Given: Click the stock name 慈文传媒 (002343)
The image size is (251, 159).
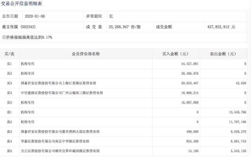Looking at the screenshot, I should pyautogui.click(x=19, y=27).
